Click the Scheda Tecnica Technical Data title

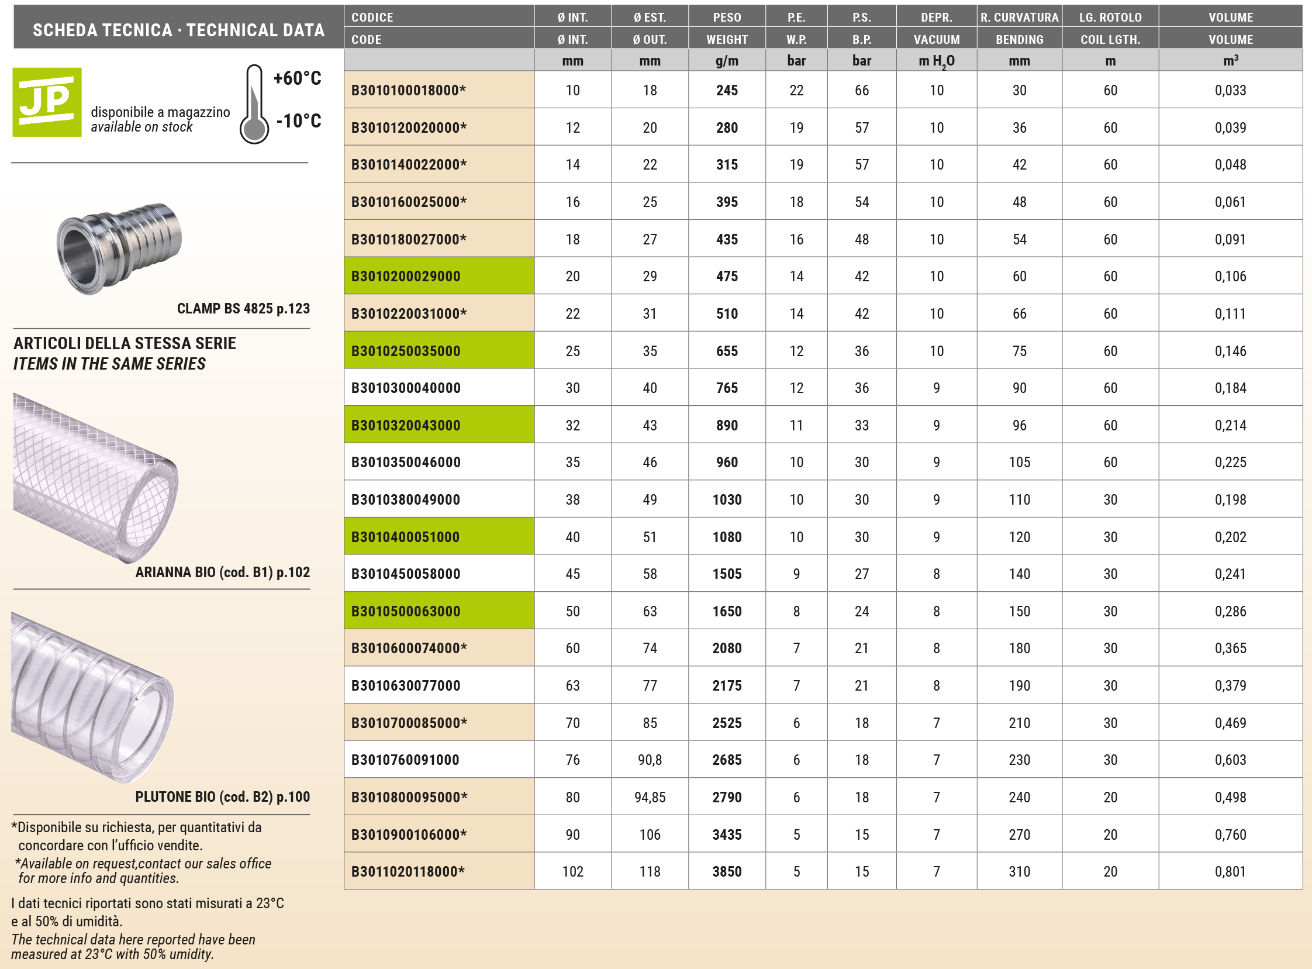(178, 30)
